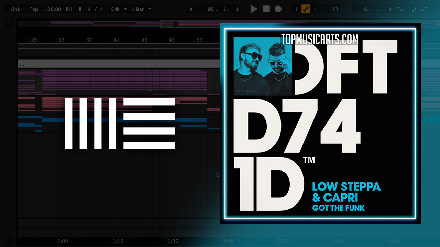Toggle the orange Automation Arm button
Viewport: 440px width, 247px height.
(306, 9)
